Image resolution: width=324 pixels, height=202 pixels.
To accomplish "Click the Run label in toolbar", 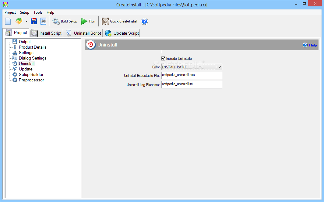I will click(92, 21).
